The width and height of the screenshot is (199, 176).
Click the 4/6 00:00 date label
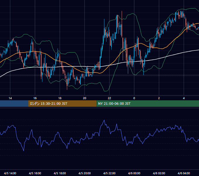[x=134, y=173]
